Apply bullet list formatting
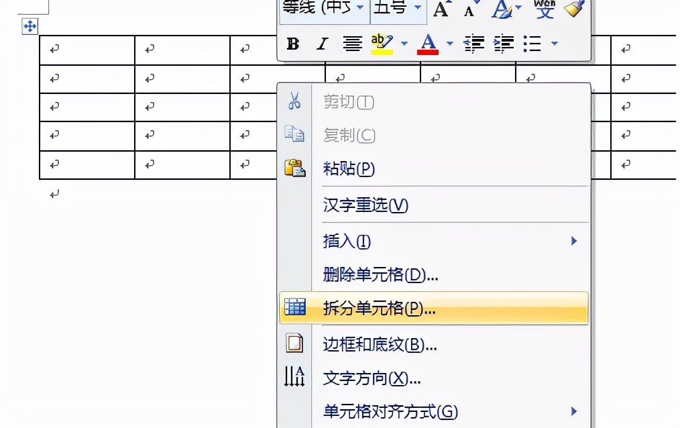This screenshot has width=680, height=428. point(532,44)
